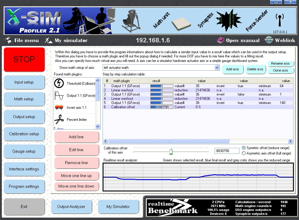Click the My simulator figure icon
Screen dimensions: 299x220
click(48, 40)
